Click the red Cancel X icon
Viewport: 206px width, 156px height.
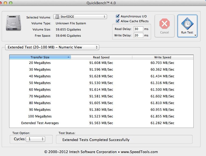(164, 24)
